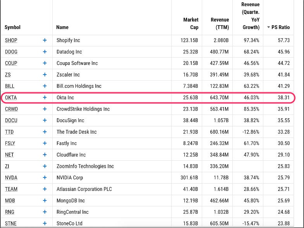Click the Name column header
Viewport: 304px width, 228px height.
(62, 27)
